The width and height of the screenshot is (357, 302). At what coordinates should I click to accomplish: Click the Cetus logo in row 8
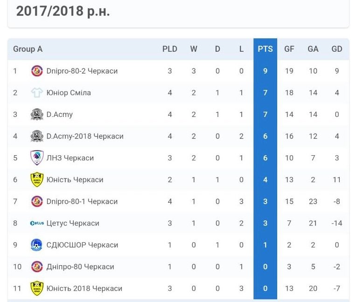[37, 223]
